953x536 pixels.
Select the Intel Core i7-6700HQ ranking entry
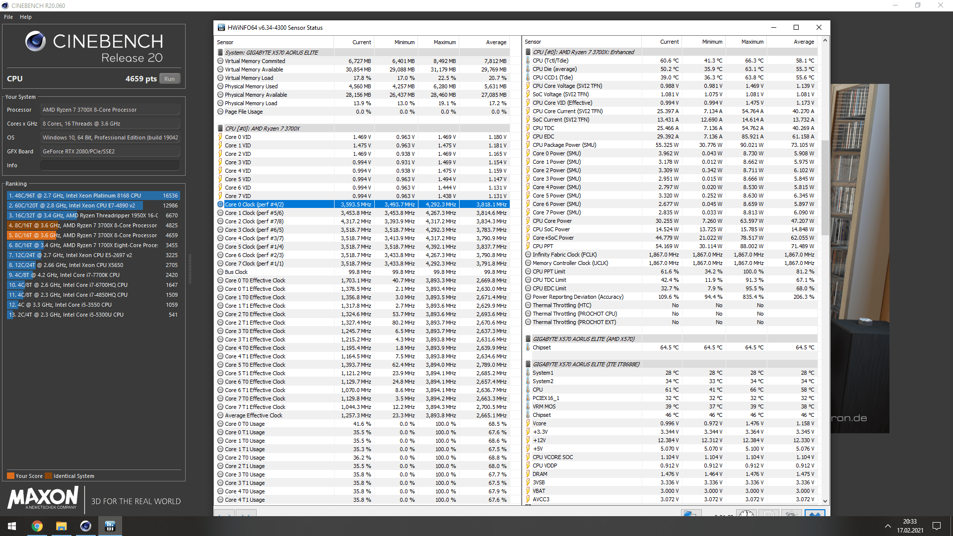pos(93,285)
